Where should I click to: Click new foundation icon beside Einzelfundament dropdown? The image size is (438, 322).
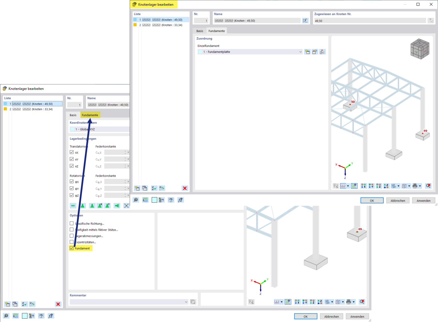(307, 52)
